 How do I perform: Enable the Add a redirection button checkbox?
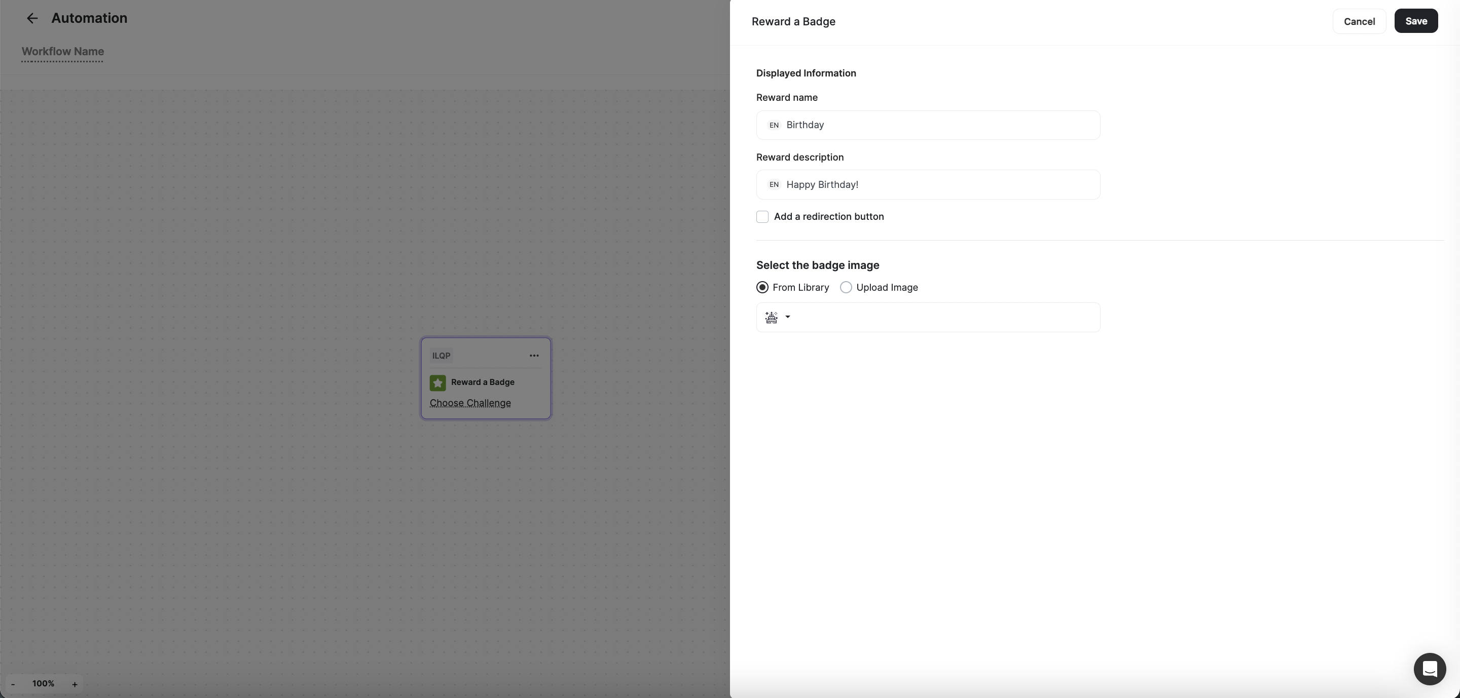click(x=762, y=217)
